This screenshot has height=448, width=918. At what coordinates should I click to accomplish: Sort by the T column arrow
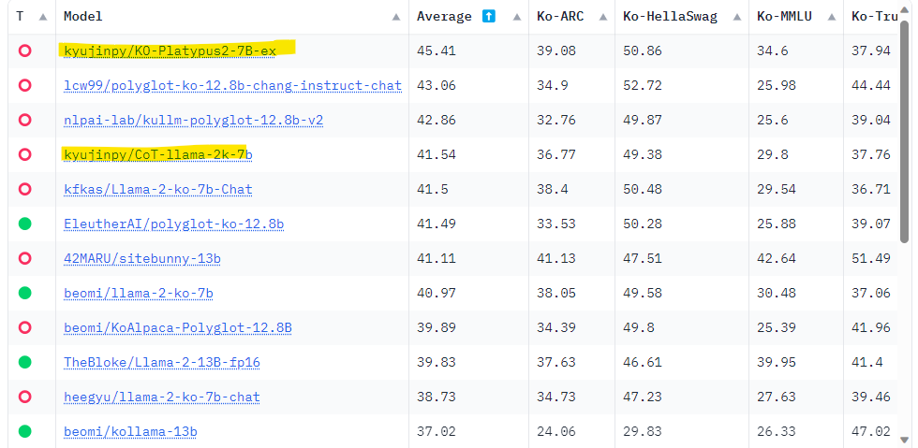coord(43,17)
